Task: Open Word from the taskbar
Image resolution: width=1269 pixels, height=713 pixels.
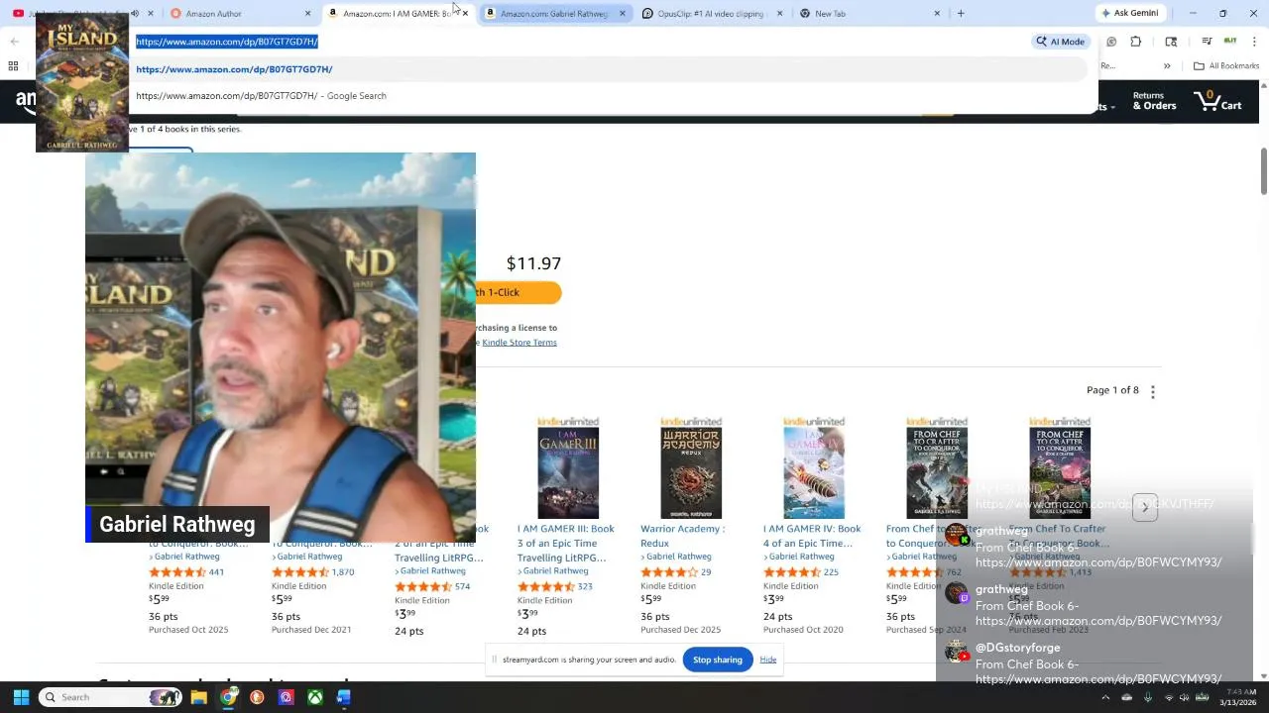Action: [x=343, y=697]
